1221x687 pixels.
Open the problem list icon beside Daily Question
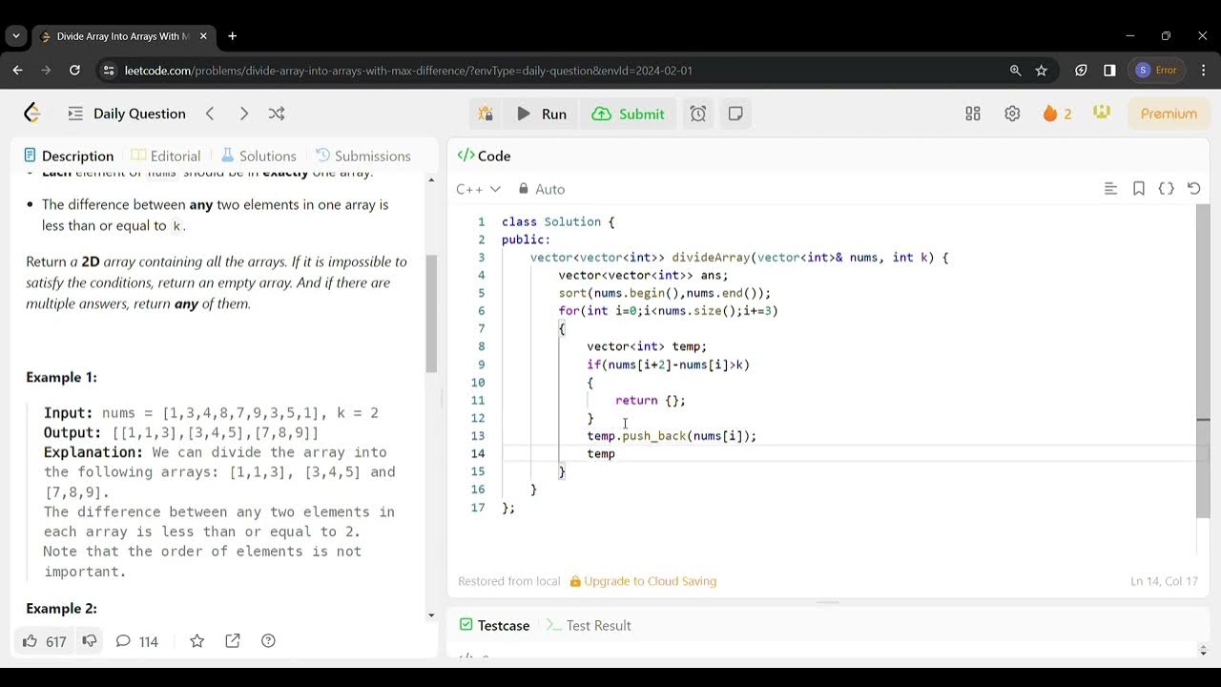point(75,114)
